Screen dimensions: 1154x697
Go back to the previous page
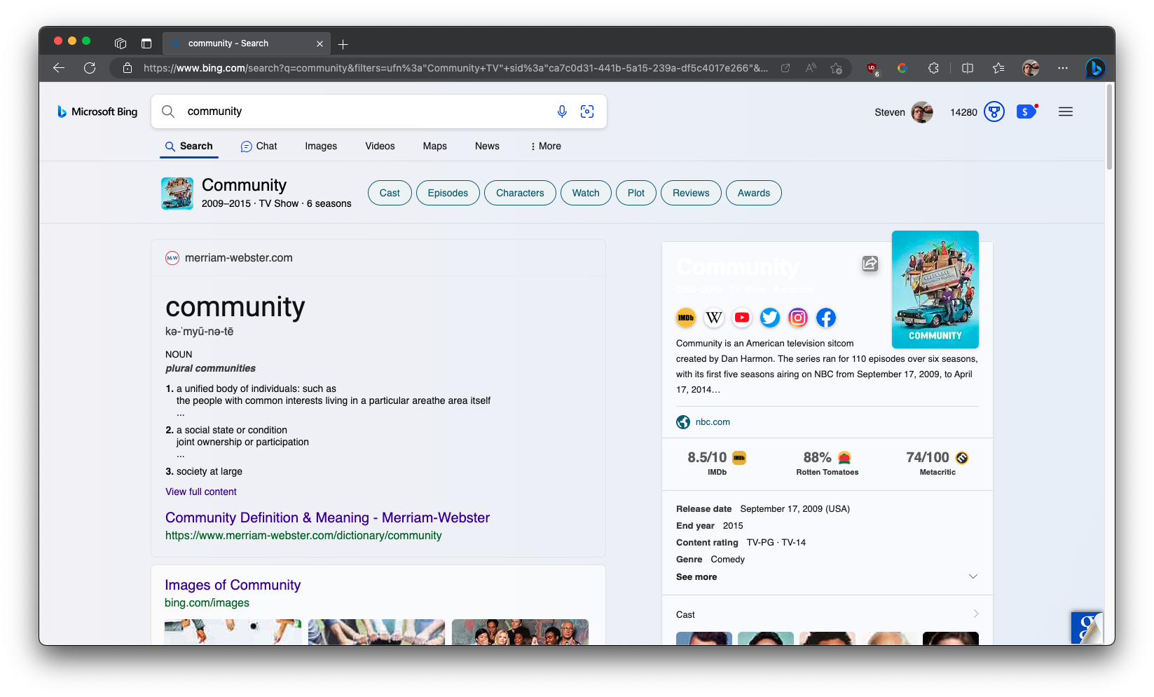(x=59, y=68)
